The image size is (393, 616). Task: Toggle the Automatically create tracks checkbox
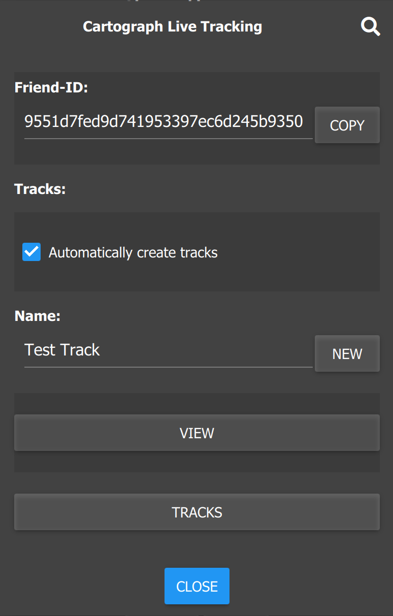30,252
